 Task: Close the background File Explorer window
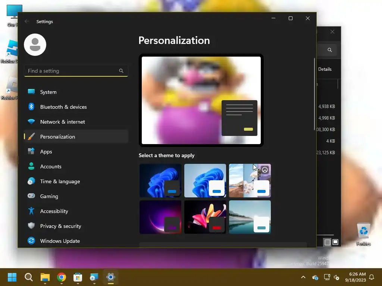tap(332, 32)
